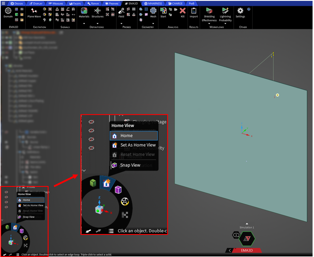Viewport: 314px width, 257px height.
Task: Expand the Shielding Effectiveness workflow dropdown
Action: pos(209,24)
